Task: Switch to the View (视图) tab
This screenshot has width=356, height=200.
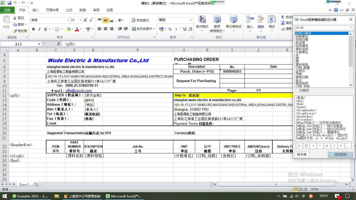Action: (110, 10)
